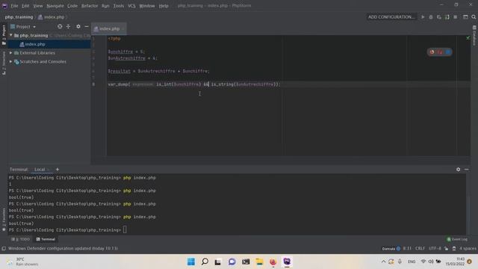
Task: Open the Tools menu
Action: point(119,6)
